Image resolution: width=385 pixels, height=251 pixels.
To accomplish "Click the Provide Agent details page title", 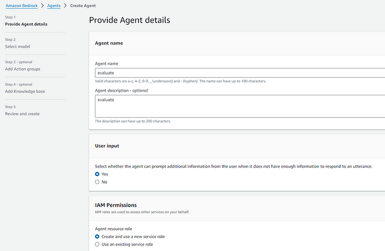I will click(129, 20).
